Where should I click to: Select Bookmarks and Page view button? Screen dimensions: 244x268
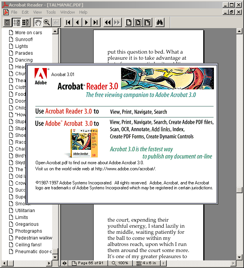click(x=17, y=22)
